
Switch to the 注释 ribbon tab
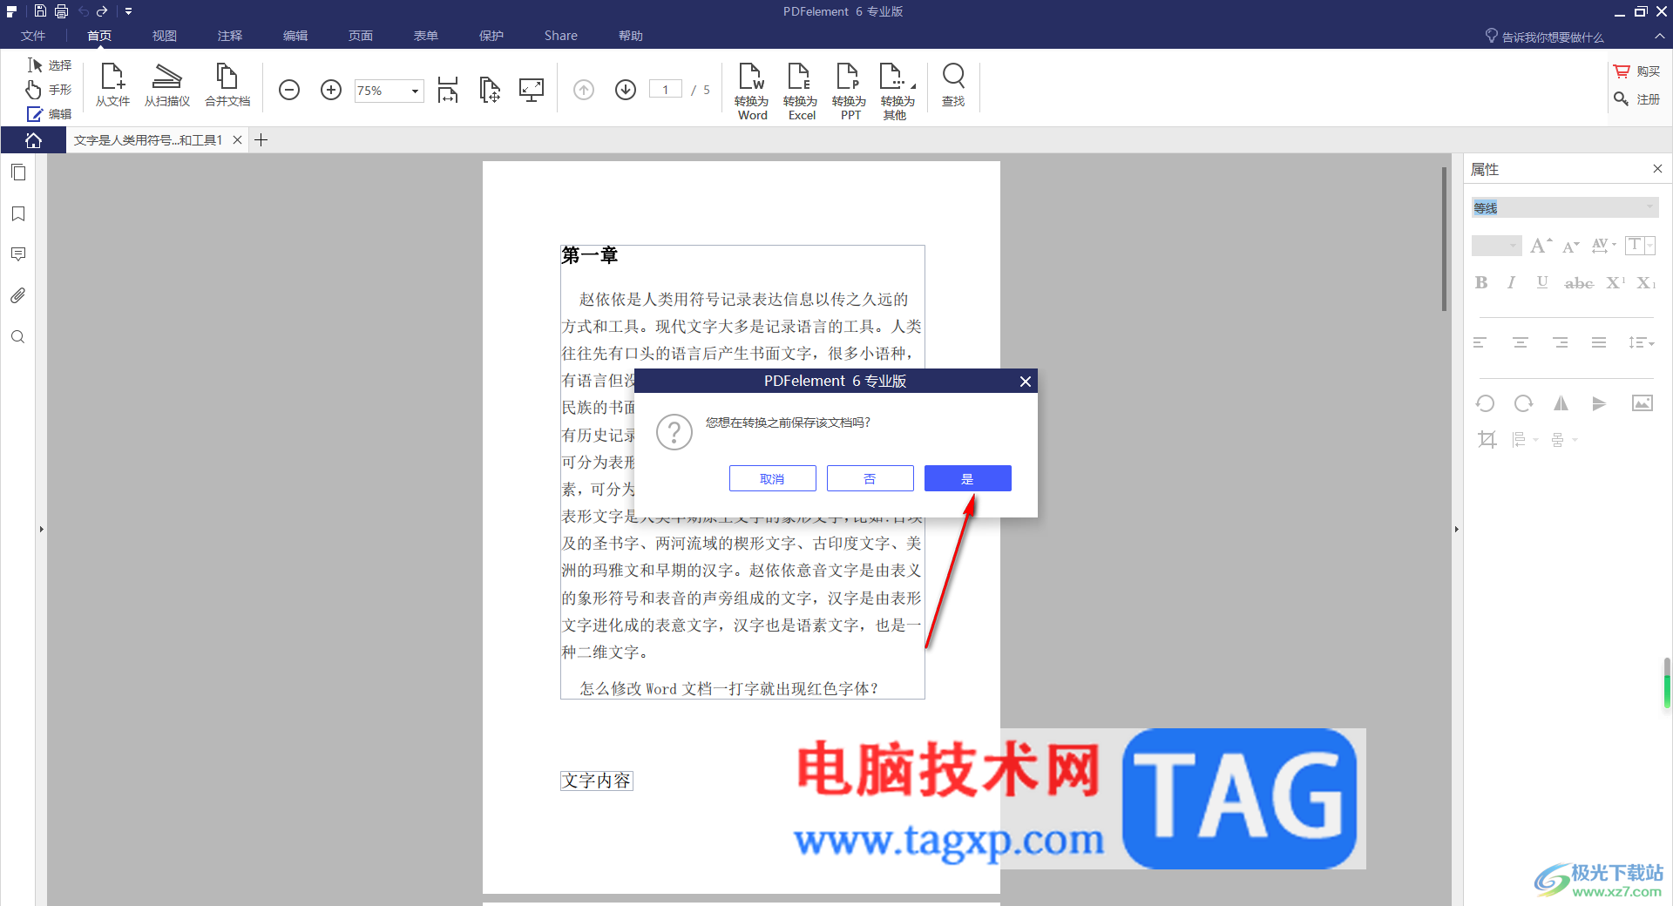click(x=230, y=36)
